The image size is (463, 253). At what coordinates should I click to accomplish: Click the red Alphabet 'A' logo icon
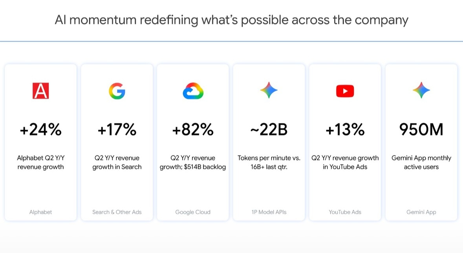40,91
